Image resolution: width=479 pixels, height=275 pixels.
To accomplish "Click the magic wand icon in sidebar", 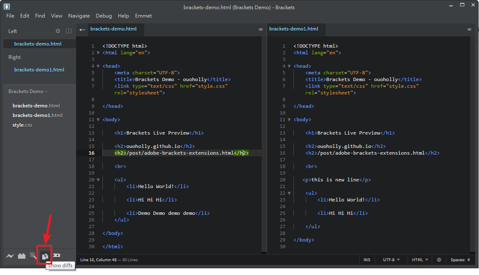I will click(33, 255).
